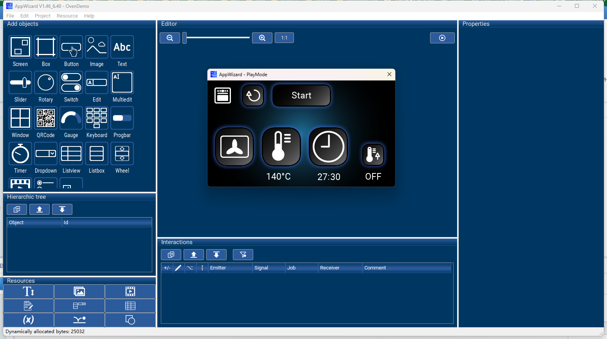Open the Resource menu
This screenshot has height=339, width=607.
(x=67, y=16)
